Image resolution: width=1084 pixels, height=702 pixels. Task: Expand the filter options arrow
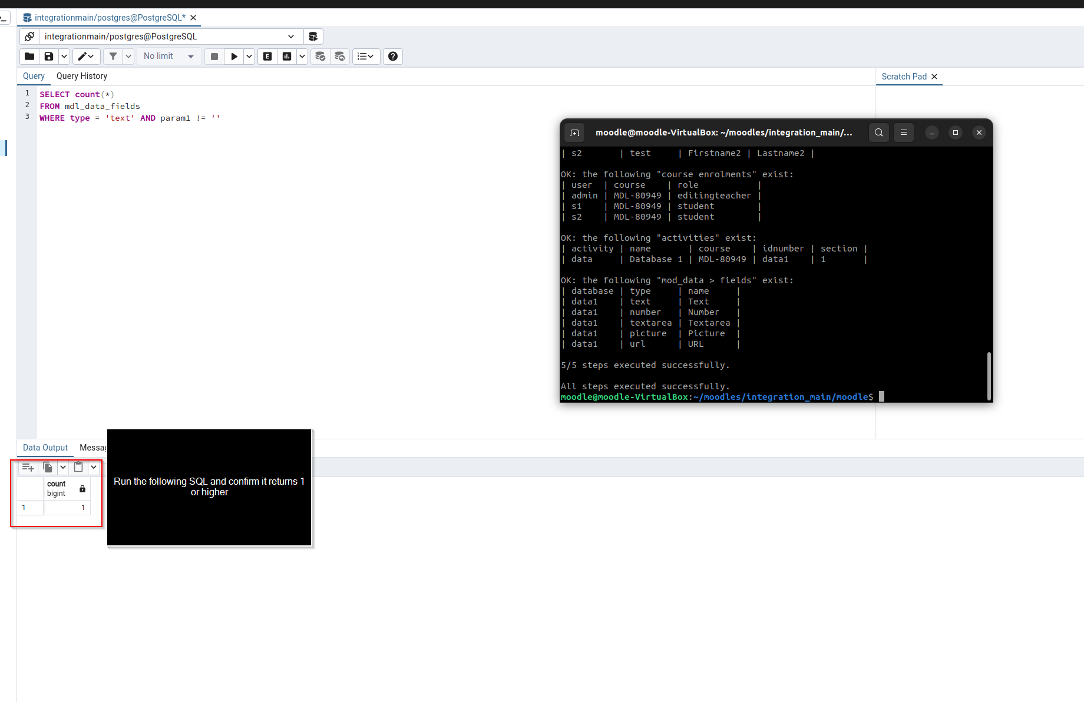(x=128, y=57)
